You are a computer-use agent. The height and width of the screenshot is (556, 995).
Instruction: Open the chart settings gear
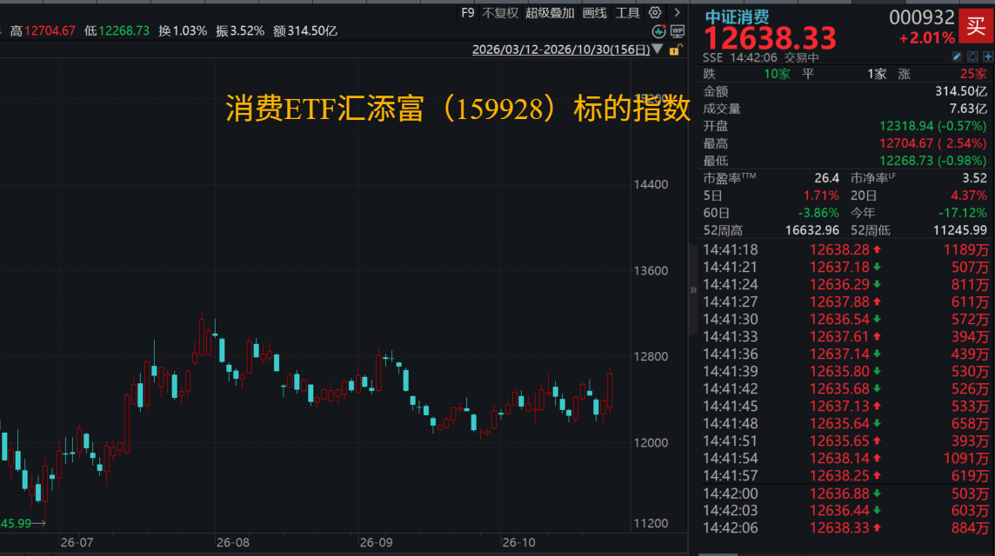[655, 13]
